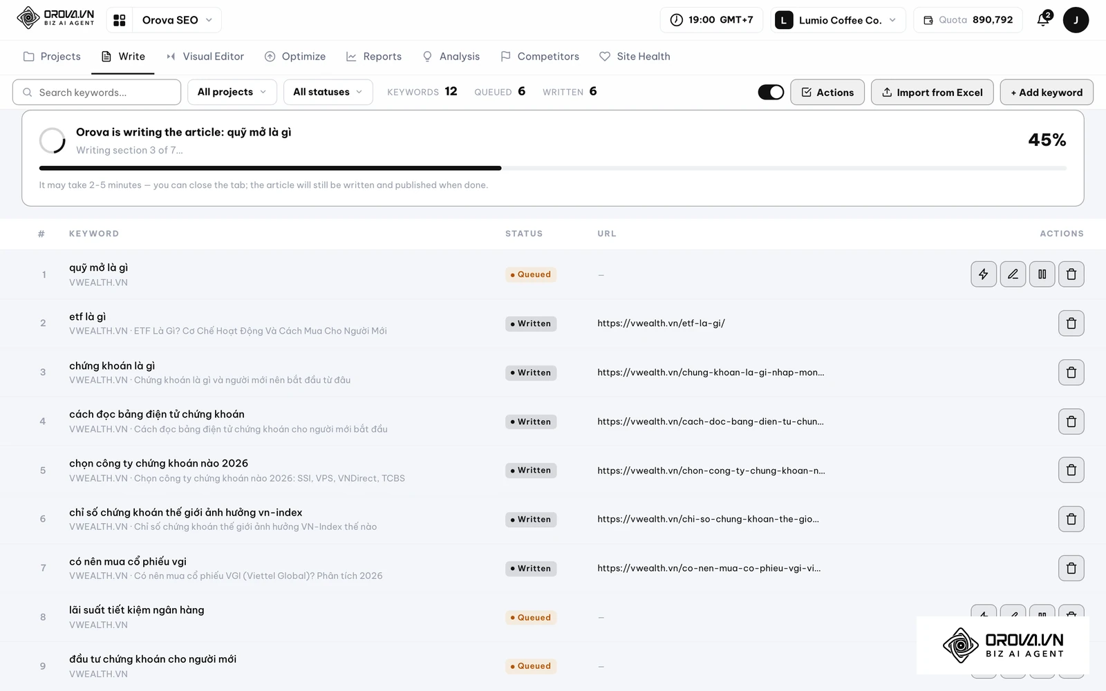The height and width of the screenshot is (691, 1106).
Task: Delete the chỉ số chứng khoán thế giới row
Action: [x=1071, y=519]
